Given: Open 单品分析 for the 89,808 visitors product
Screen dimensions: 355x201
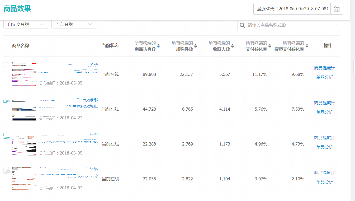Looking at the screenshot, I should point(324,77).
